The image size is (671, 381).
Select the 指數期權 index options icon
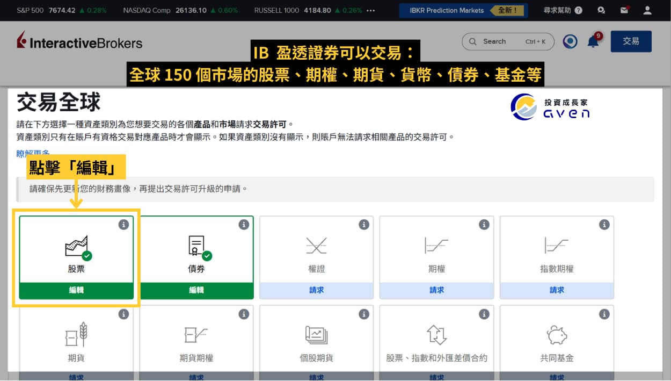pos(557,246)
